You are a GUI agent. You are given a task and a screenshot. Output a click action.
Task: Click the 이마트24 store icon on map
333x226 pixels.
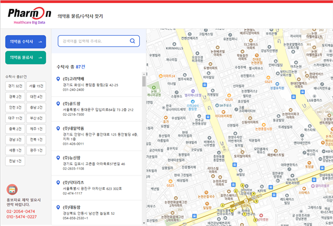(x=161, y=76)
